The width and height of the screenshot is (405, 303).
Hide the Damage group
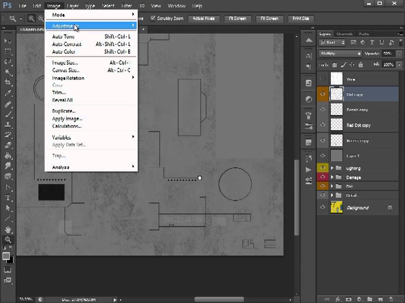(323, 177)
